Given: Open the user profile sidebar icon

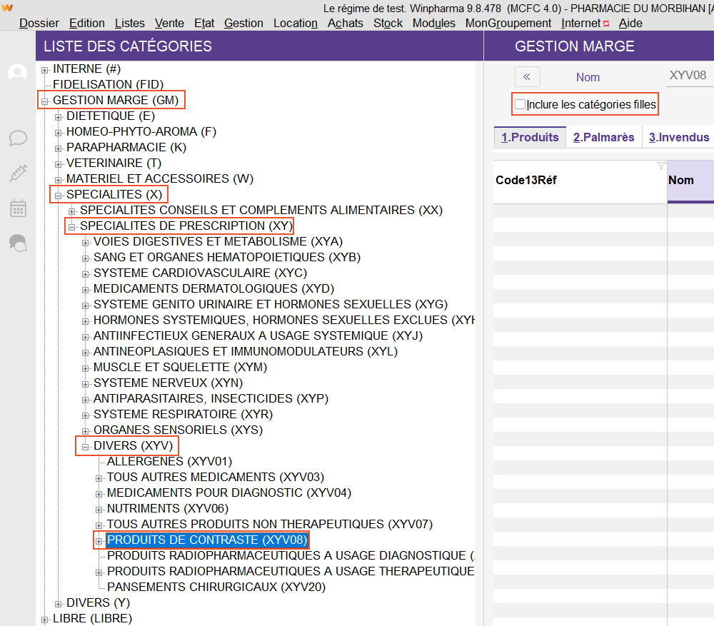Looking at the screenshot, I should click(x=17, y=74).
